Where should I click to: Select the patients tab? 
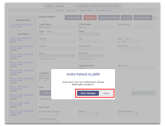tap(59, 6)
